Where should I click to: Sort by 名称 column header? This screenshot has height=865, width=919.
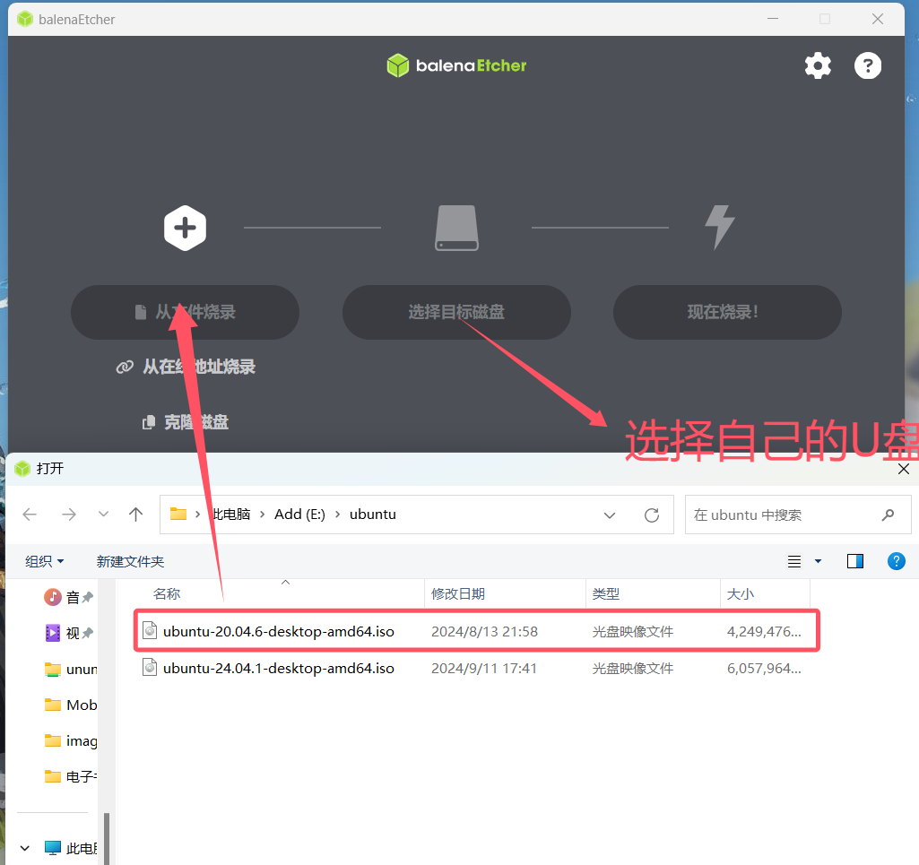pos(167,594)
